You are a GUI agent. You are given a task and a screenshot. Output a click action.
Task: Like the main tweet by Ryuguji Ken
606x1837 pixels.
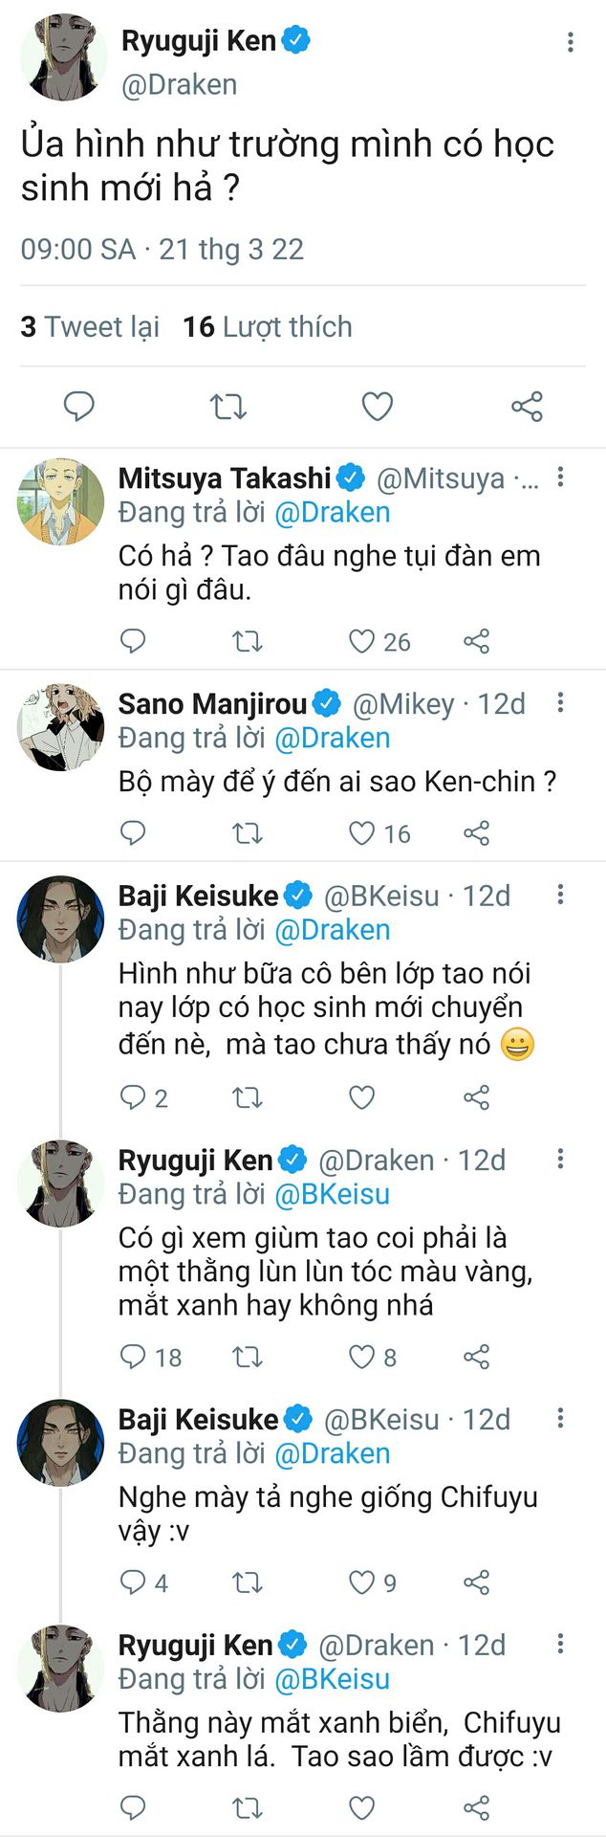coord(378,407)
